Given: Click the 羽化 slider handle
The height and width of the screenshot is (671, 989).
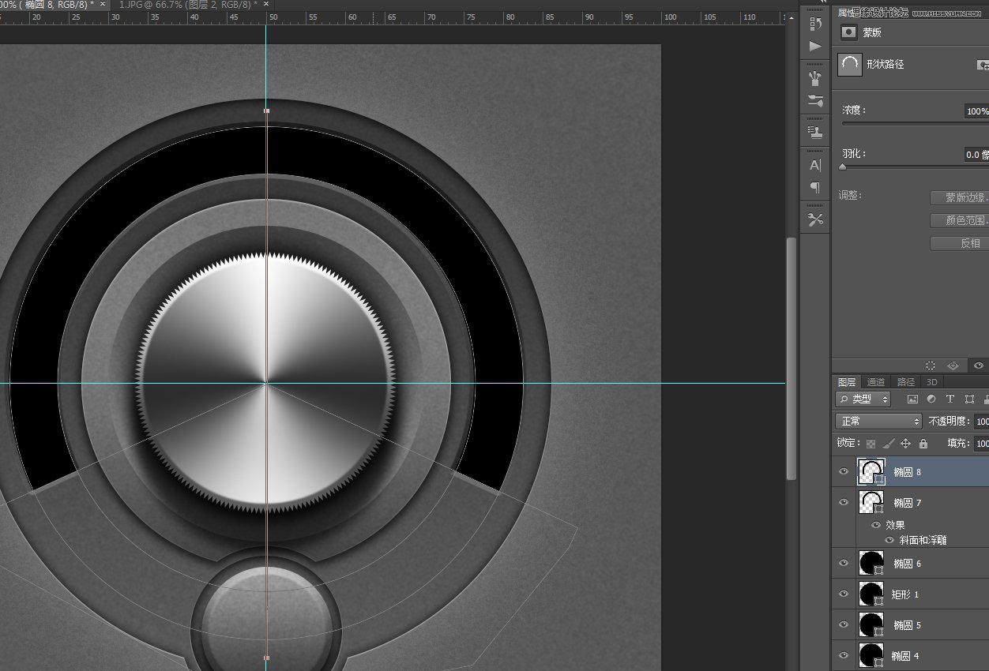Looking at the screenshot, I should click(843, 167).
